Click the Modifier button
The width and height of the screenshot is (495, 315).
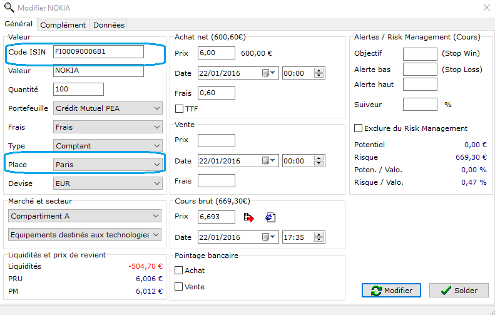392,291
